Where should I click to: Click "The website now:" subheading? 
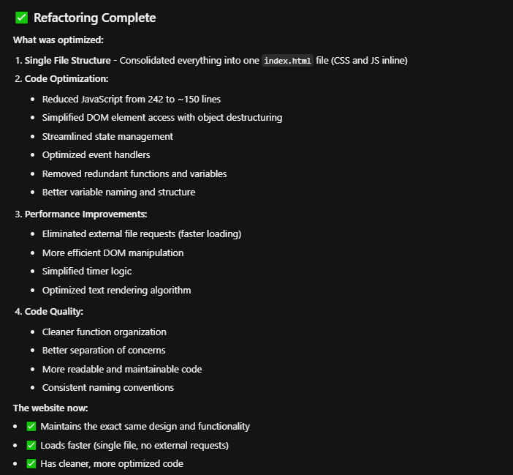click(50, 408)
